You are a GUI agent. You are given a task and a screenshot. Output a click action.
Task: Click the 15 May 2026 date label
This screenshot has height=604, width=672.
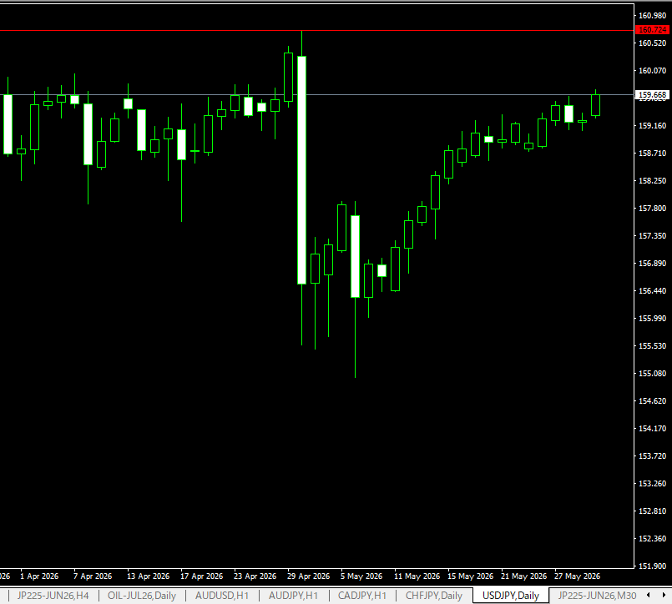click(471, 576)
